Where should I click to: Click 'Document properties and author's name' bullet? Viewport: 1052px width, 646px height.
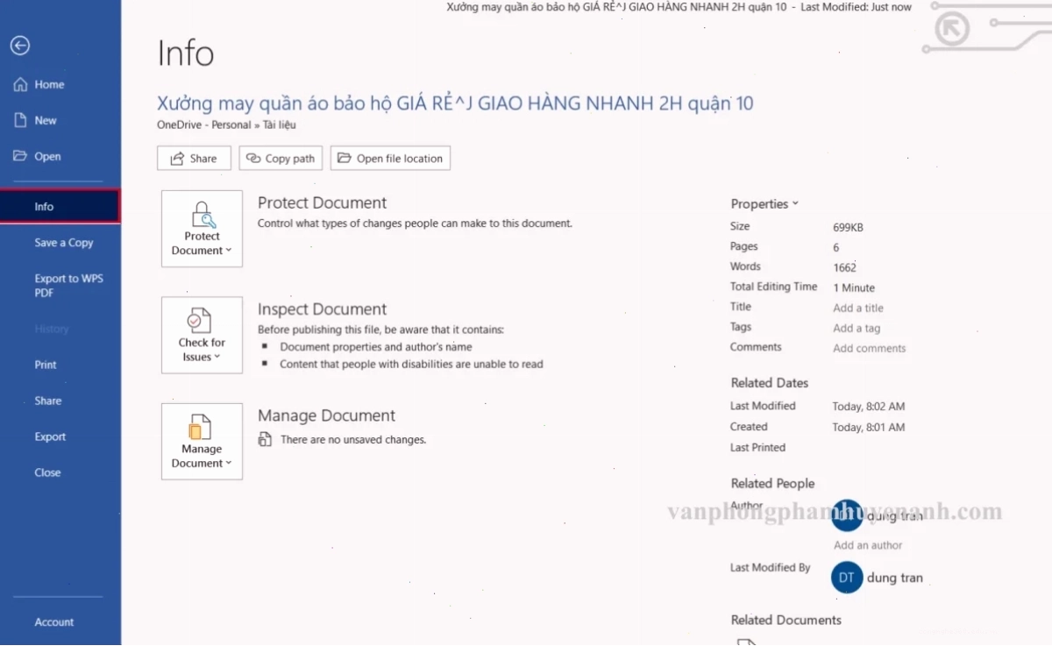[x=376, y=347]
